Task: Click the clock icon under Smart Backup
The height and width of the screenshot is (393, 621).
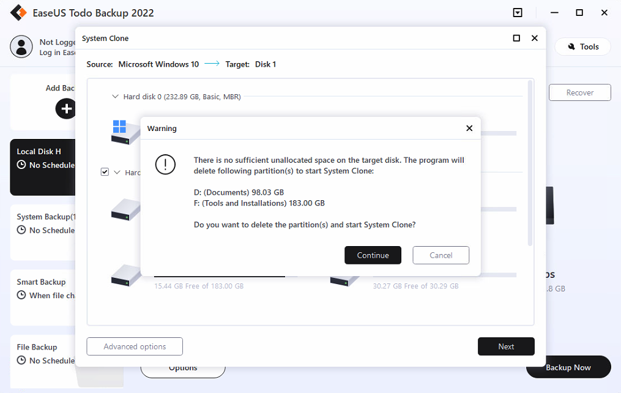Action: [x=21, y=295]
